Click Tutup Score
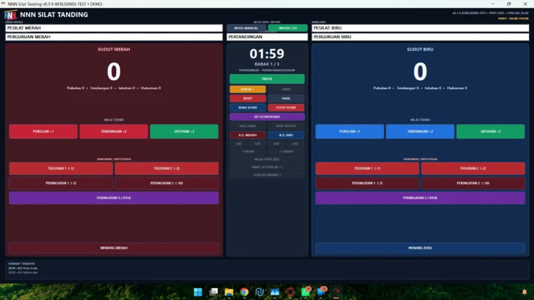This screenshot has height=300, width=534. coord(286,107)
